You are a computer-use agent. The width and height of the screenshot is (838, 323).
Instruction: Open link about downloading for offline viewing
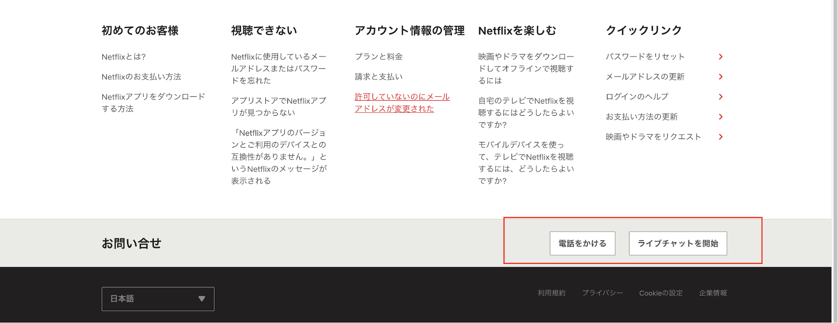tap(526, 68)
